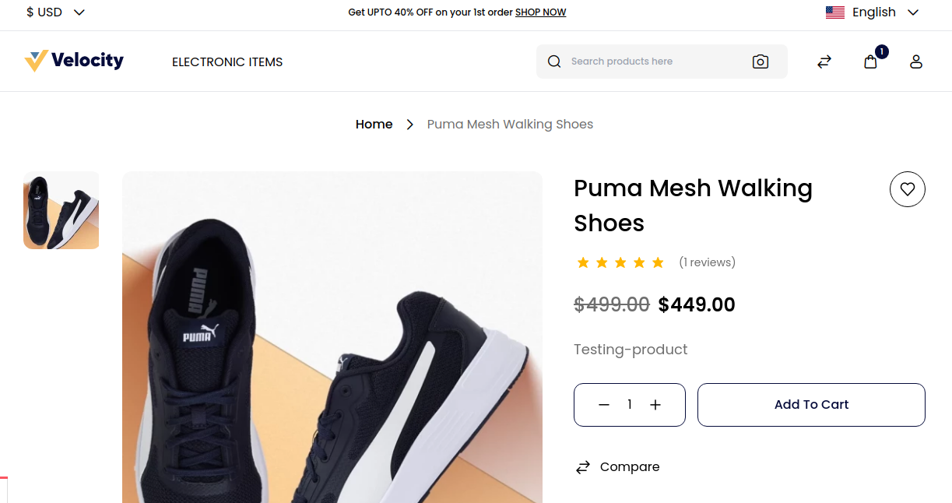Image resolution: width=952 pixels, height=503 pixels.
Task: Open the user account profile icon
Action: [x=916, y=62]
